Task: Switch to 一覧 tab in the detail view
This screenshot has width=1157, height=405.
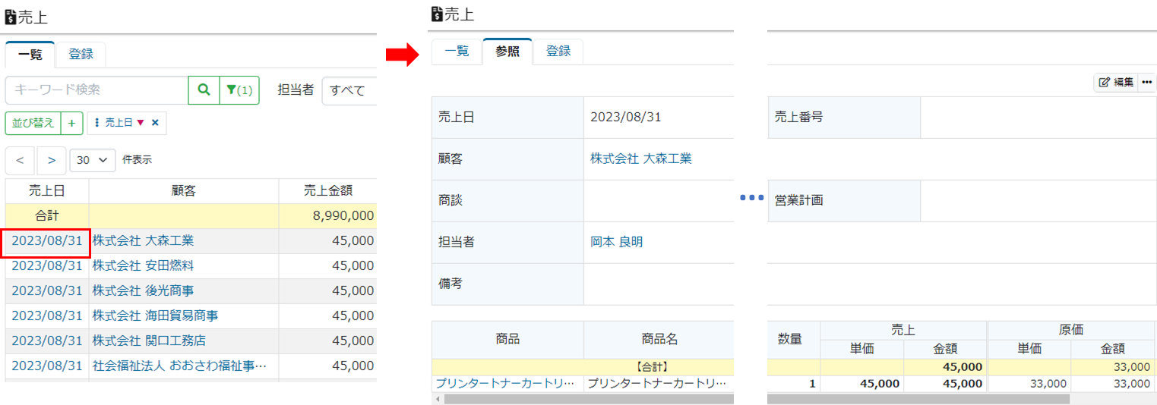Action: coord(457,51)
